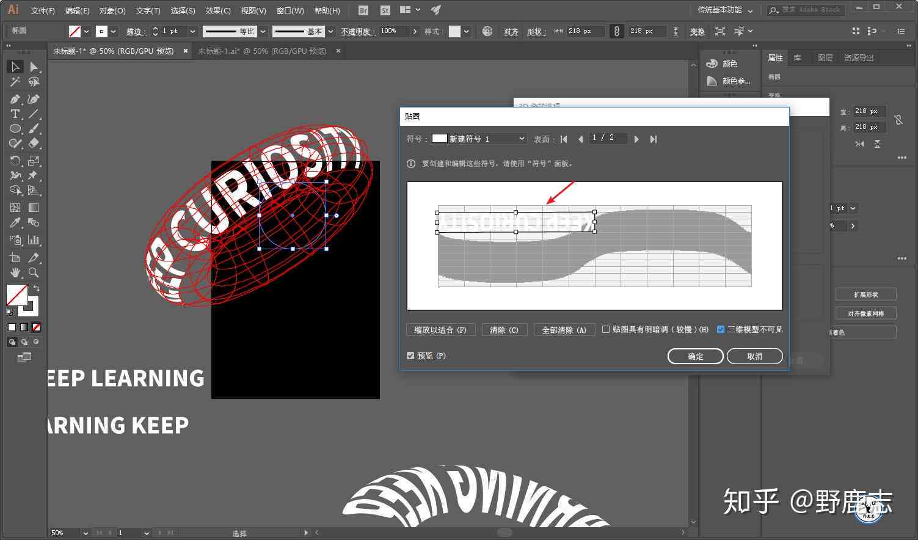
Task: Click the GPU performance rocket icon
Action: pyautogui.click(x=435, y=10)
